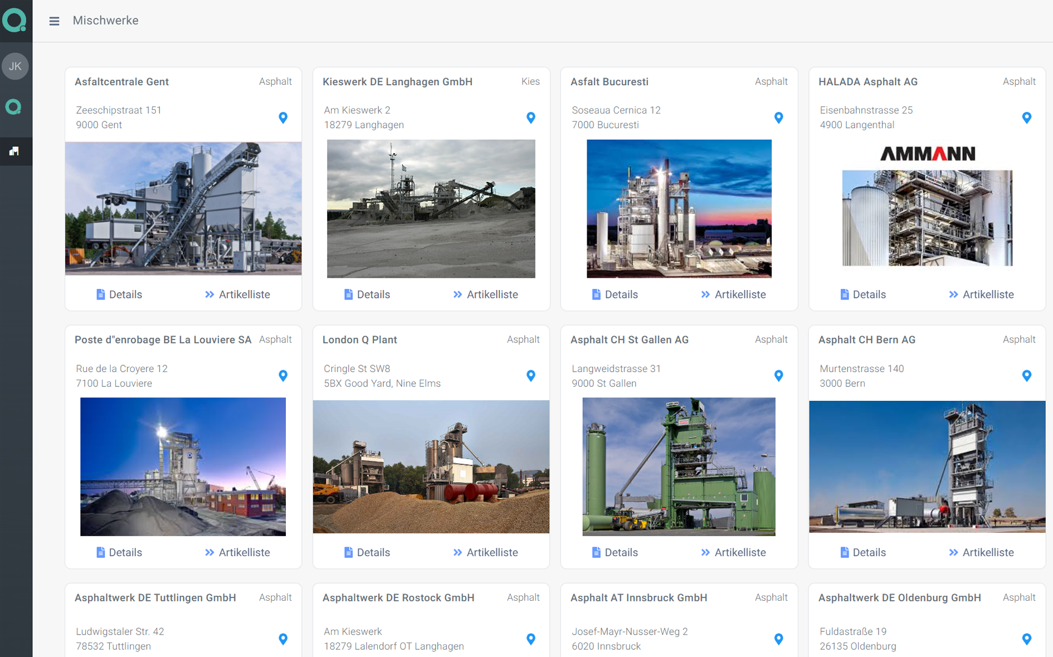Image resolution: width=1053 pixels, height=657 pixels.
Task: Open Artikelliste for HALADA Asphalt AG
Action: pyautogui.click(x=981, y=295)
